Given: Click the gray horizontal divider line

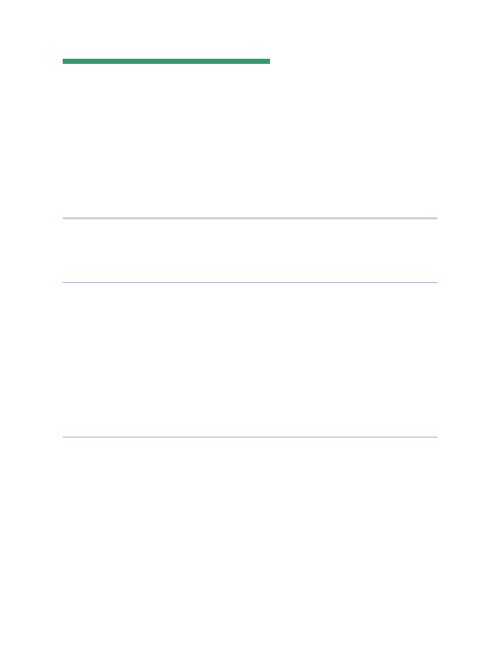Looking at the screenshot, I should tap(249, 217).
